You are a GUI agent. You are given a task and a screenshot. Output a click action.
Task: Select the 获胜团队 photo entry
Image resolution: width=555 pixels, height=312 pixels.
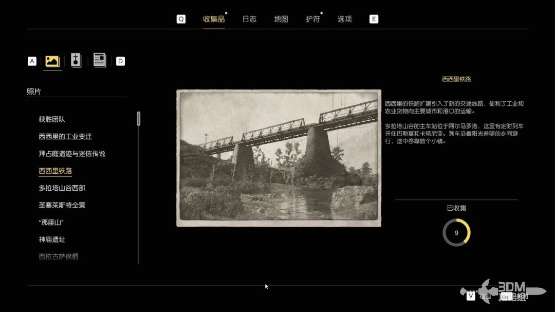click(x=52, y=119)
